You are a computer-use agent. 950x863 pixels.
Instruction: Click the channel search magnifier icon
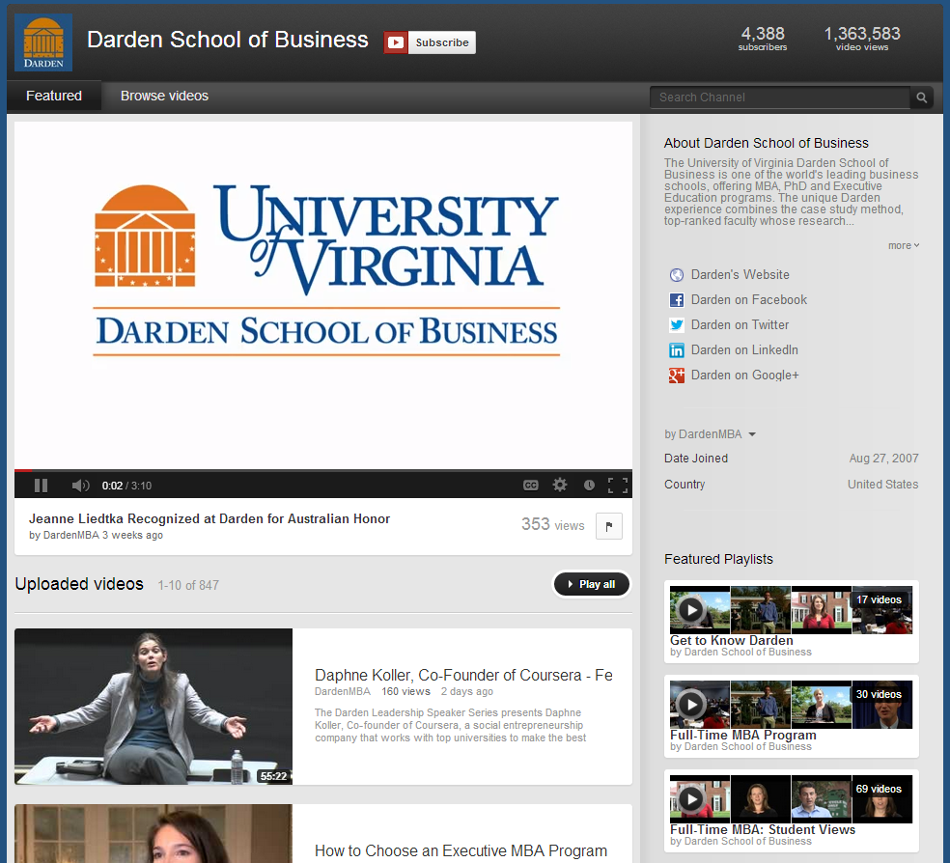[x=921, y=97]
